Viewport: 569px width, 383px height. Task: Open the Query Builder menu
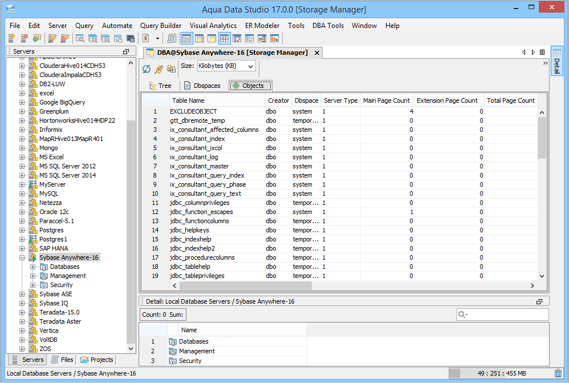[161, 26]
